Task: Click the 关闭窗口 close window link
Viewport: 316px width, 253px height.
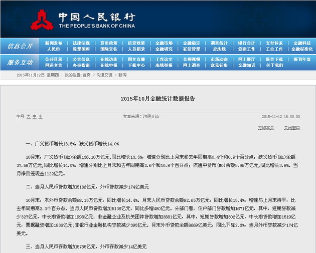Action: point(291,128)
